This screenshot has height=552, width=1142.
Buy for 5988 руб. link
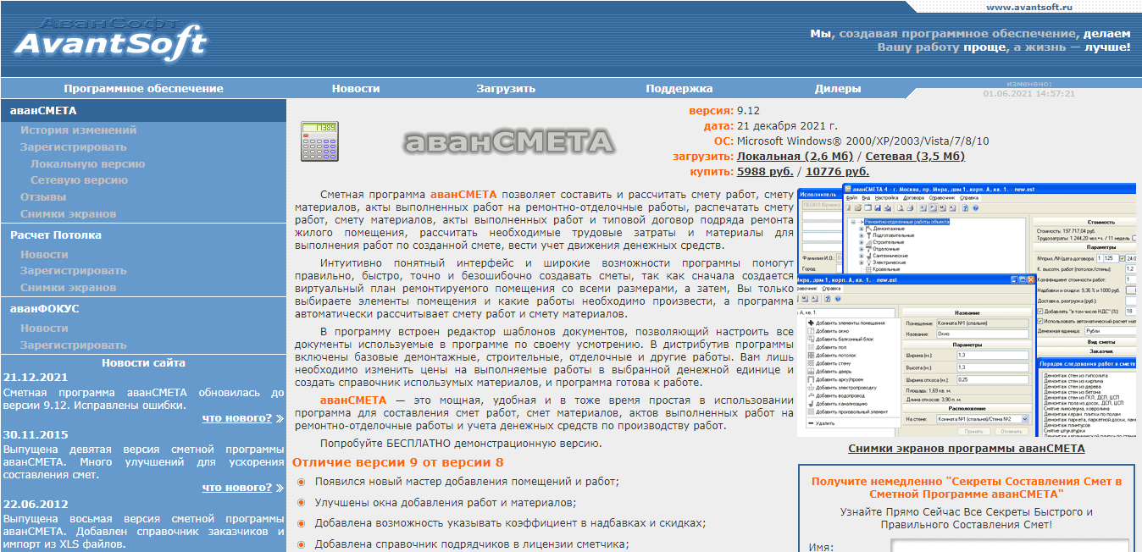point(765,172)
